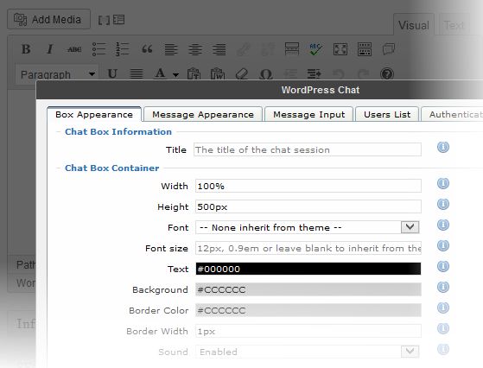Open the Background color #CCCCCC swatch
The width and height of the screenshot is (483, 368).
click(x=308, y=289)
